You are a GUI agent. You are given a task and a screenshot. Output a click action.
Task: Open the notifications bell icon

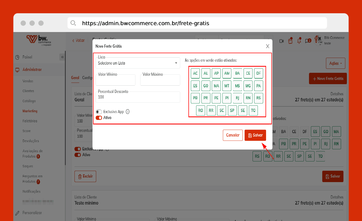click(299, 41)
